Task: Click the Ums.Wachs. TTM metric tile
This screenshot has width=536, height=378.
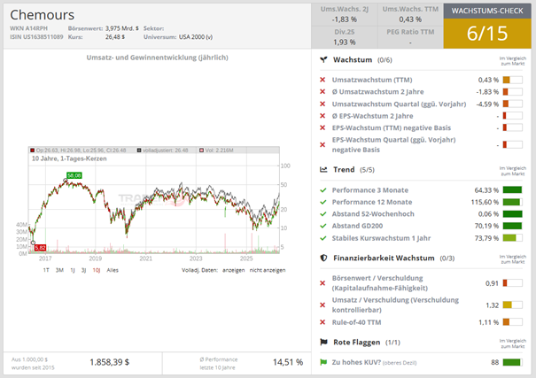Action: (410, 14)
